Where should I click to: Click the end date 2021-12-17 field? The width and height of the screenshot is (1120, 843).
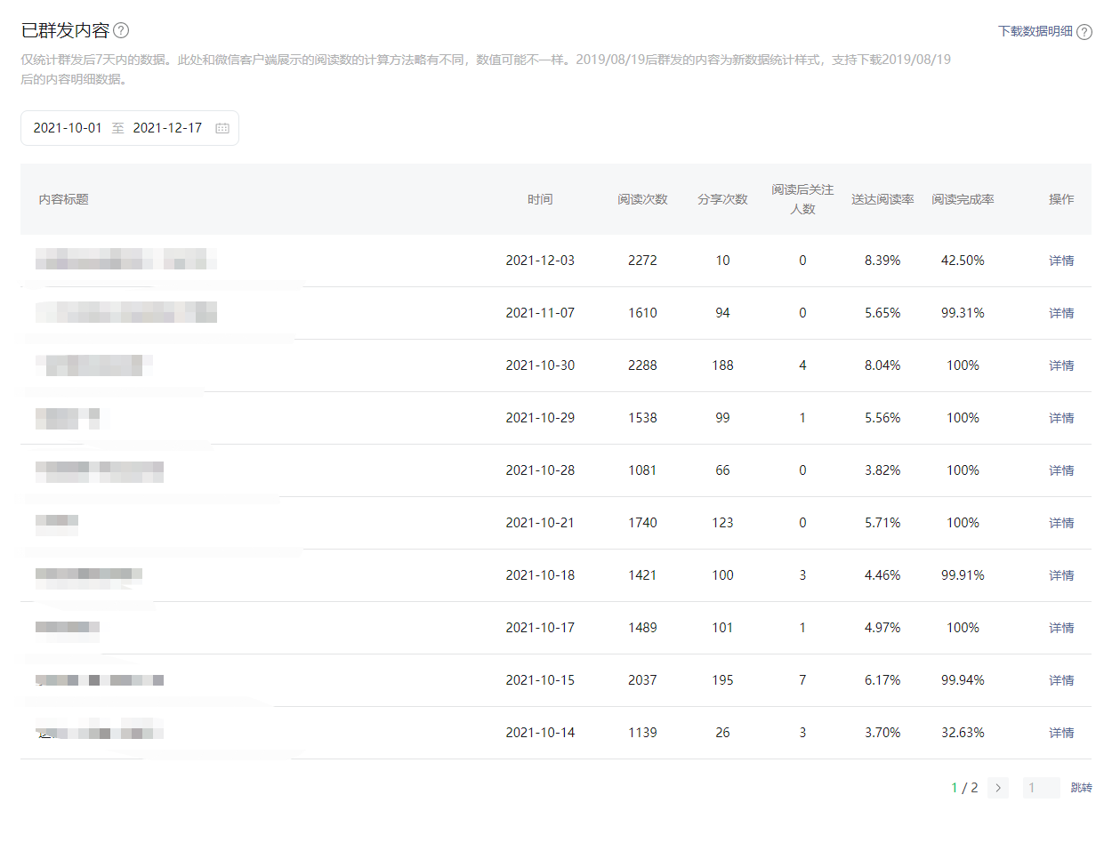coord(167,128)
